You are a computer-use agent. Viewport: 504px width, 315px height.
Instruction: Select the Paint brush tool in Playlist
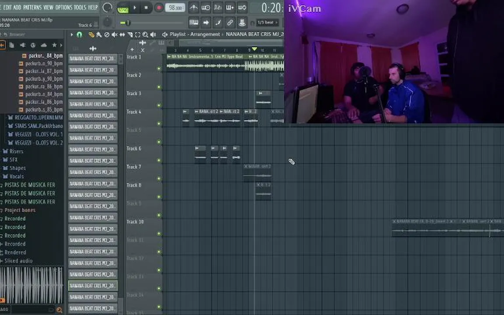pyautogui.click(x=99, y=35)
